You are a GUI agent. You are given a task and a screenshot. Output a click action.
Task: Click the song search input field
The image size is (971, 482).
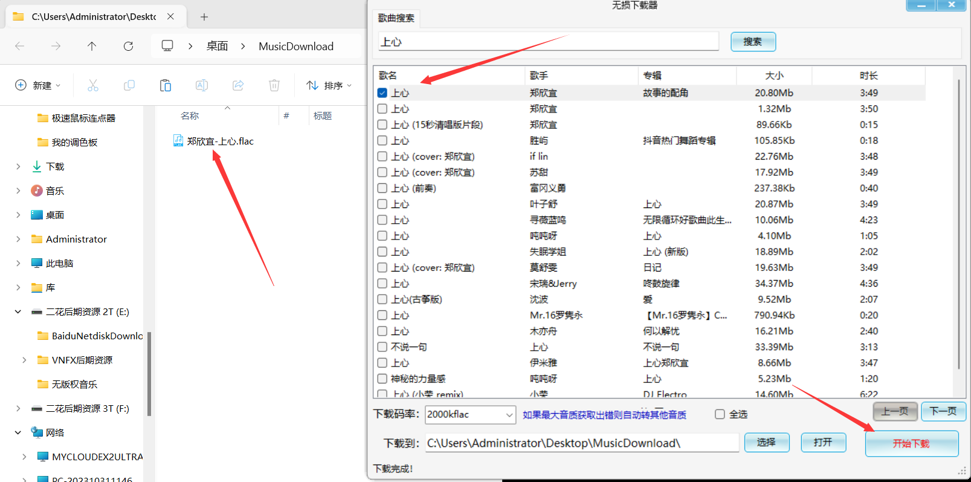548,42
